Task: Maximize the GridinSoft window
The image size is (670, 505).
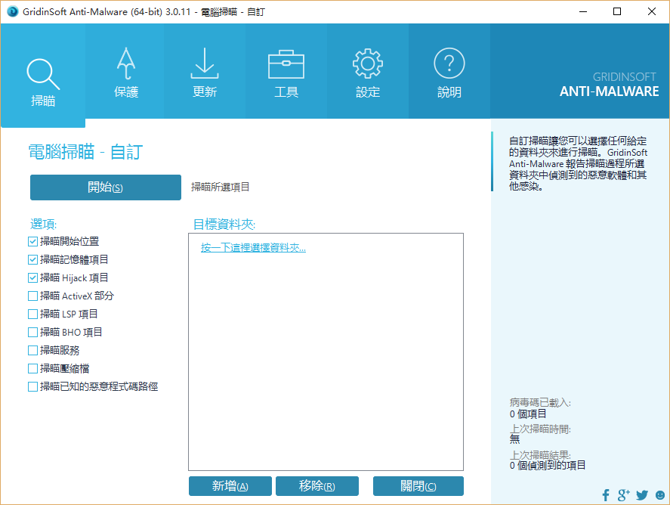Action: point(617,11)
